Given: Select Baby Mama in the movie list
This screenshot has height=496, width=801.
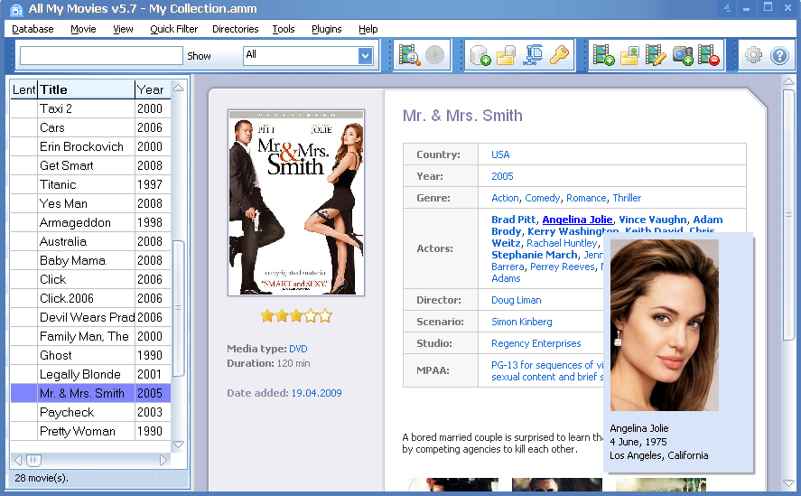Looking at the screenshot, I should coord(90,260).
